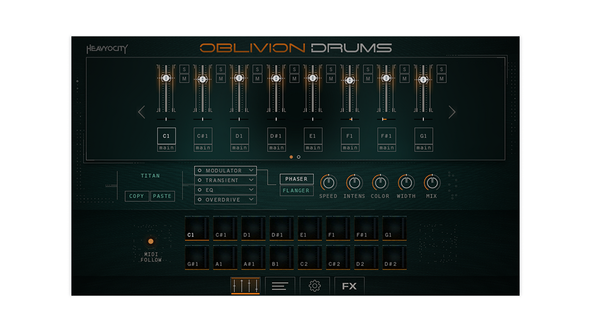Solo the C#1 channel
The height and width of the screenshot is (332, 591).
[x=221, y=69]
